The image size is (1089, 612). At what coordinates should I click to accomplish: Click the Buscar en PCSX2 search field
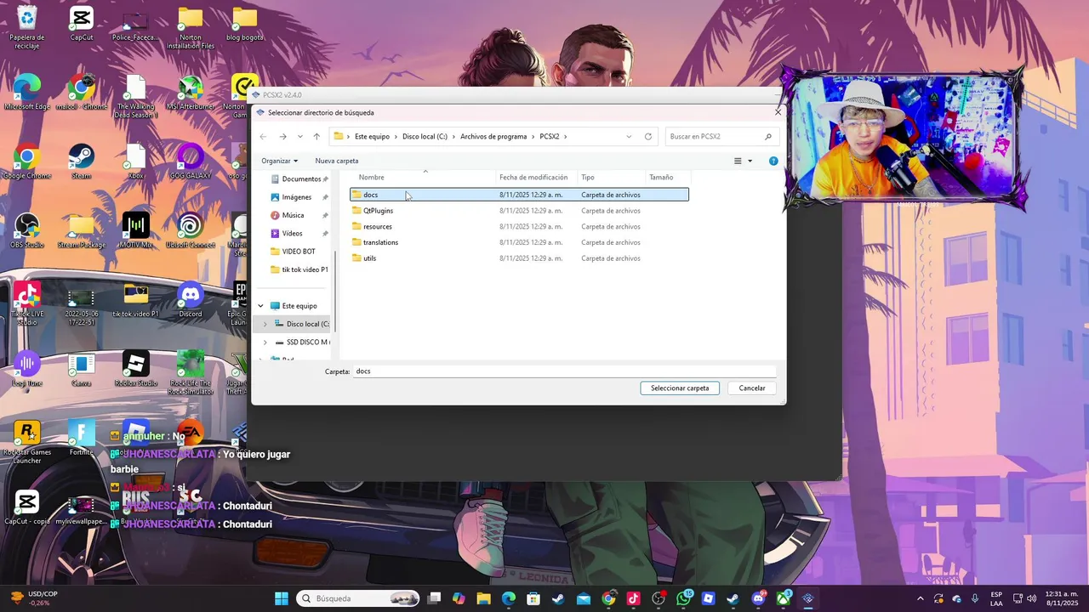(721, 136)
